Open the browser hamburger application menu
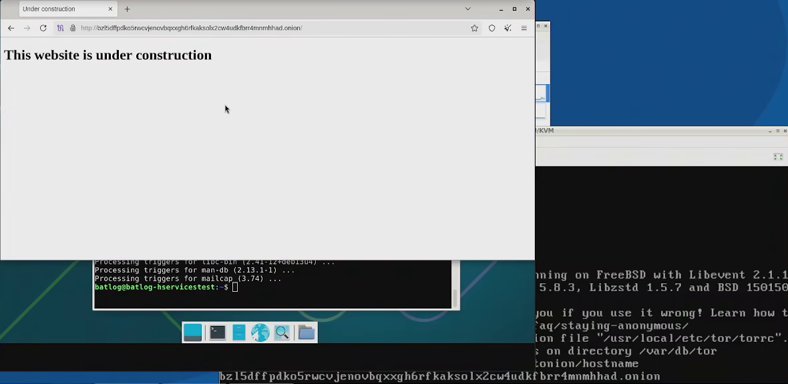The height and width of the screenshot is (384, 788). pos(524,28)
